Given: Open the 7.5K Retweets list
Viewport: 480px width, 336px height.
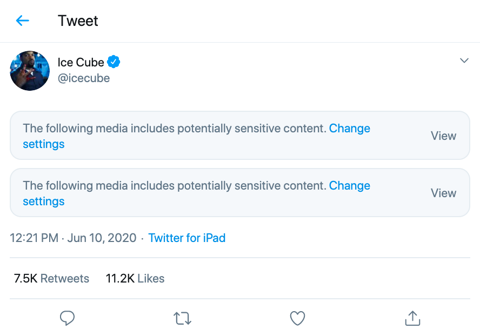Looking at the screenshot, I should [x=51, y=279].
